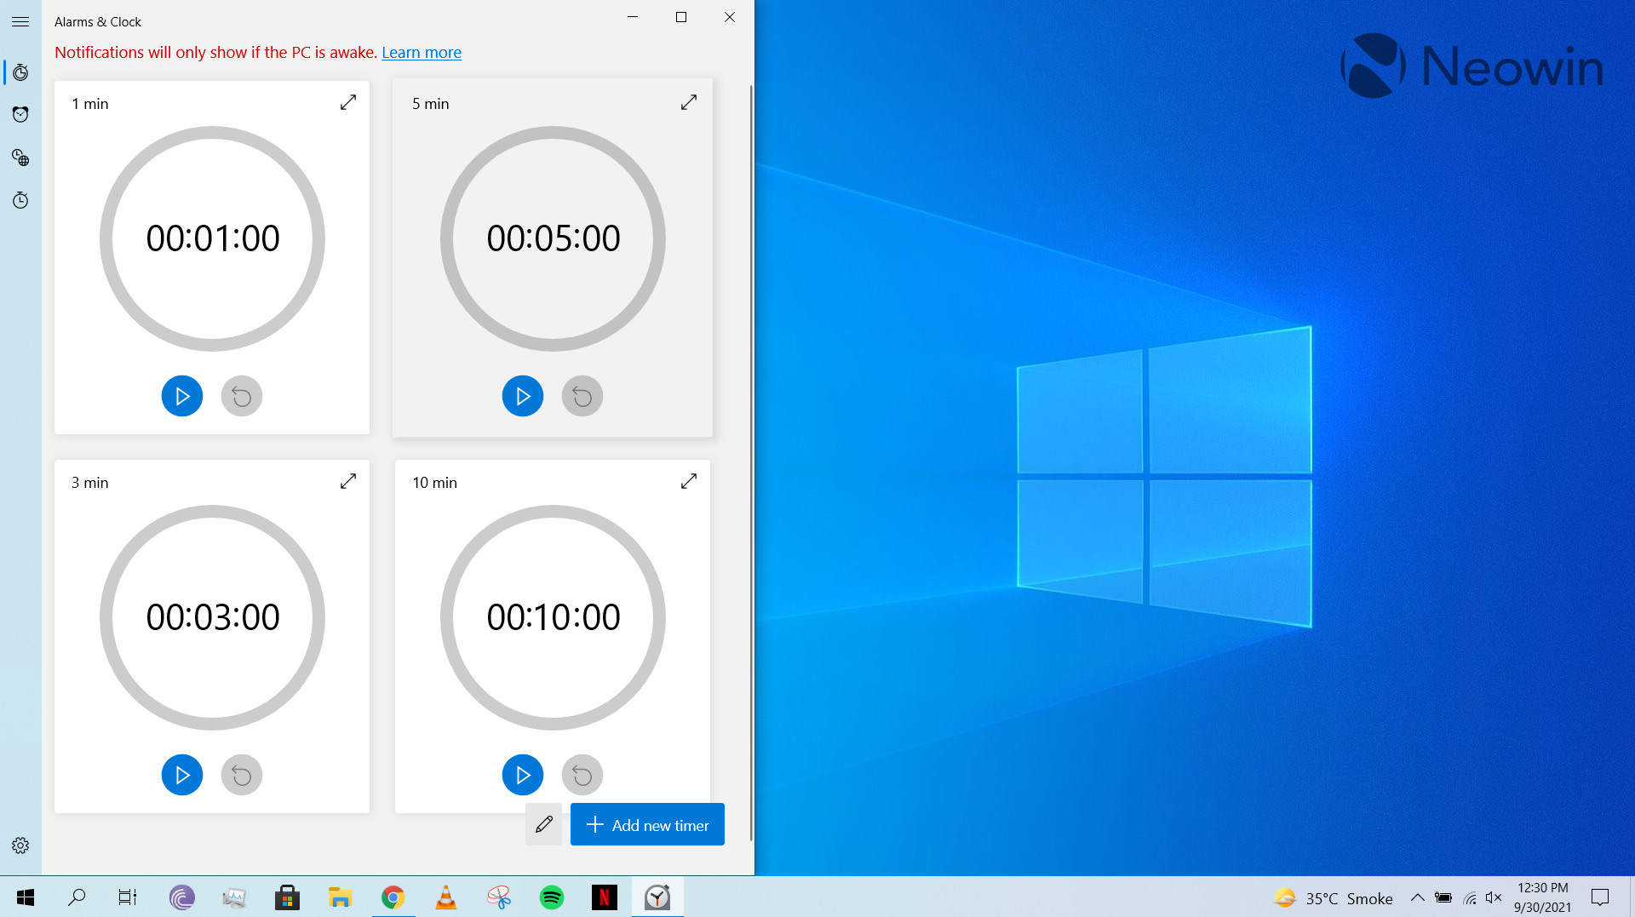Reset the 5 min timer
This screenshot has width=1635, height=917.
pyautogui.click(x=582, y=396)
